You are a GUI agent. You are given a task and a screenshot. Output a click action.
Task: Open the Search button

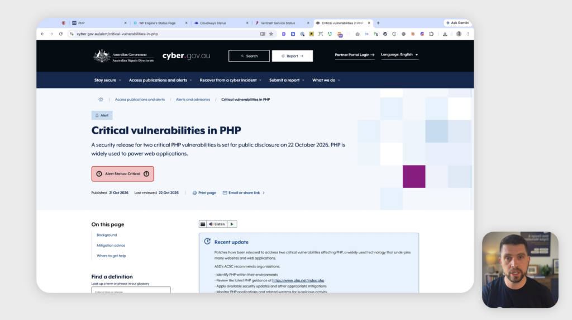coord(249,56)
